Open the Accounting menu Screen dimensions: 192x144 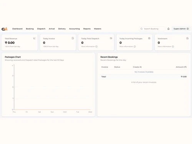pos(74,29)
